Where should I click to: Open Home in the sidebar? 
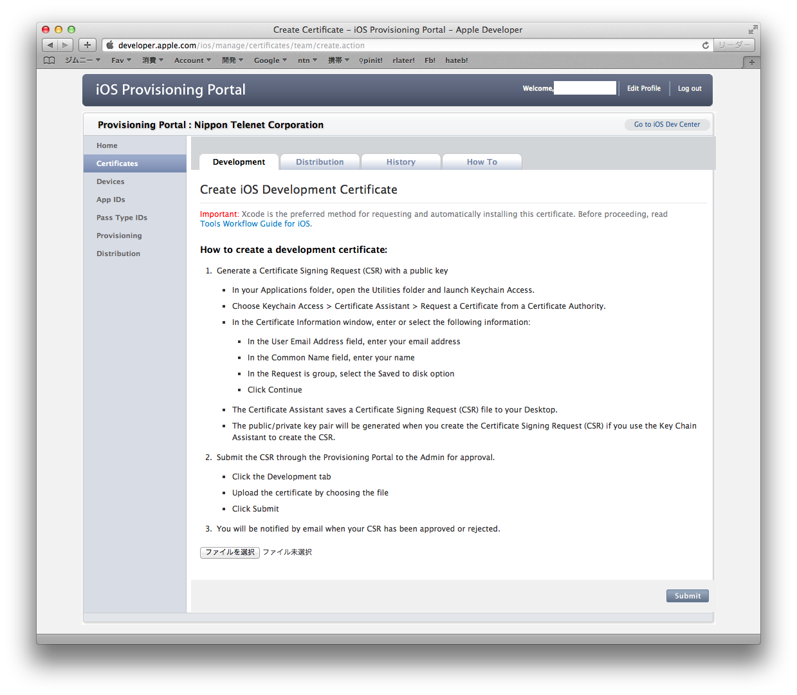(135, 145)
